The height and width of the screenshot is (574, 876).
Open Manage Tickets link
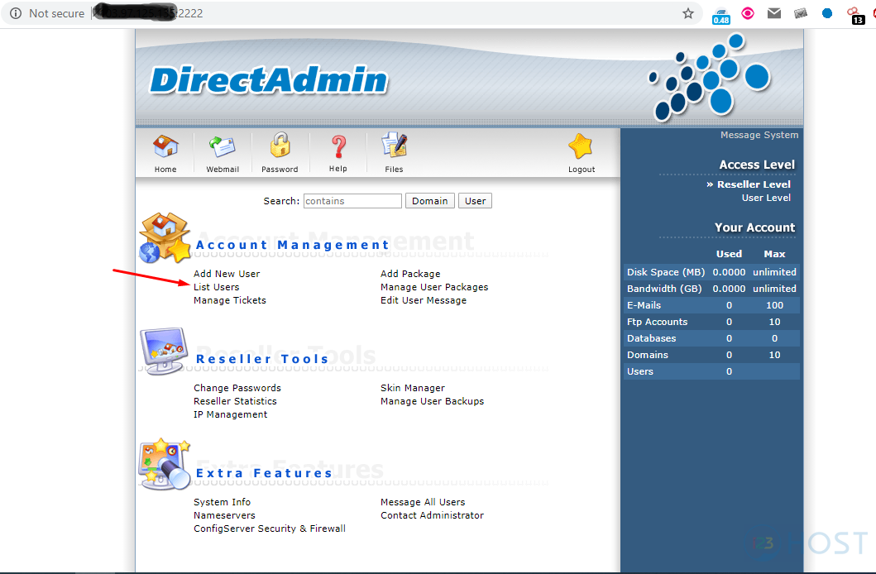pos(230,300)
